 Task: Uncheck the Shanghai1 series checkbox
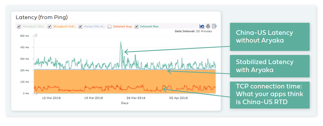[19, 26]
